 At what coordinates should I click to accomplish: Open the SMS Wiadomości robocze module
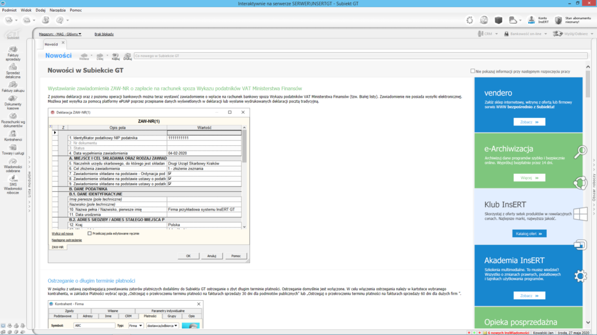point(13,184)
